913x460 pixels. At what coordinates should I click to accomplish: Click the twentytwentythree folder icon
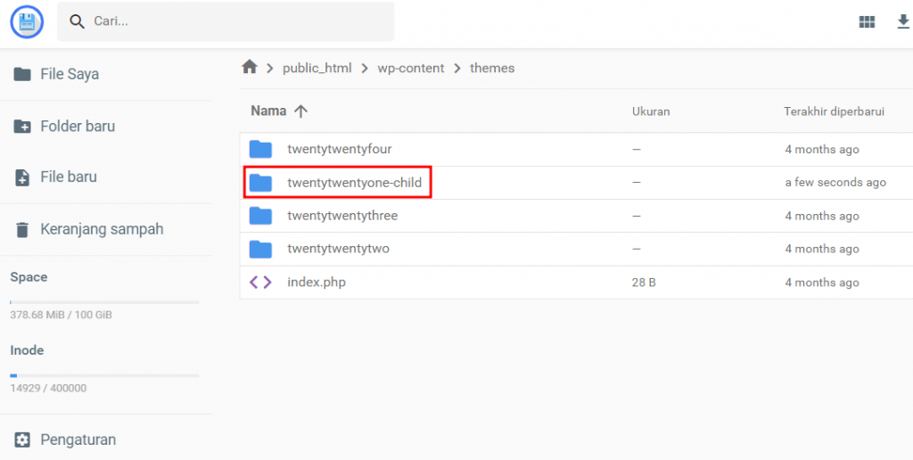260,216
